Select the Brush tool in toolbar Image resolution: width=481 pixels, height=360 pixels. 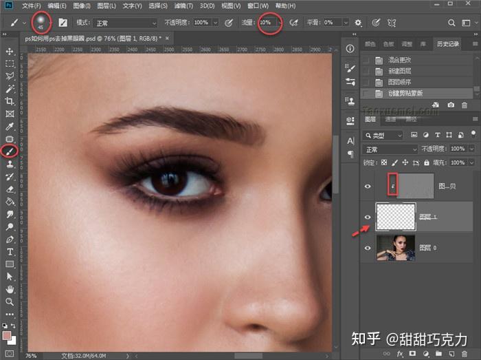[x=10, y=151]
